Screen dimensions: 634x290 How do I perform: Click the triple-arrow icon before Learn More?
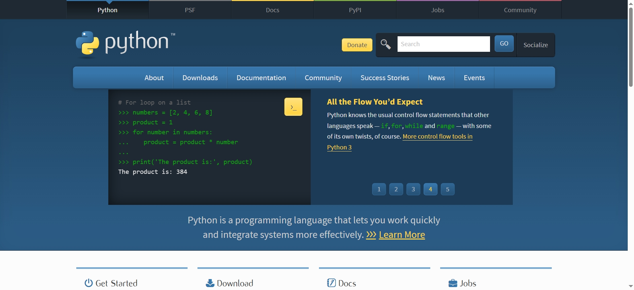pyautogui.click(x=371, y=235)
